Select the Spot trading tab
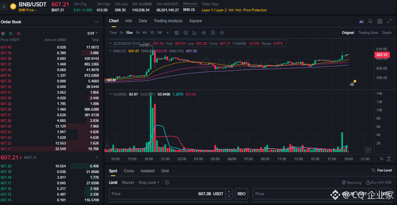The height and width of the screenshot is (205, 397). pos(113,171)
